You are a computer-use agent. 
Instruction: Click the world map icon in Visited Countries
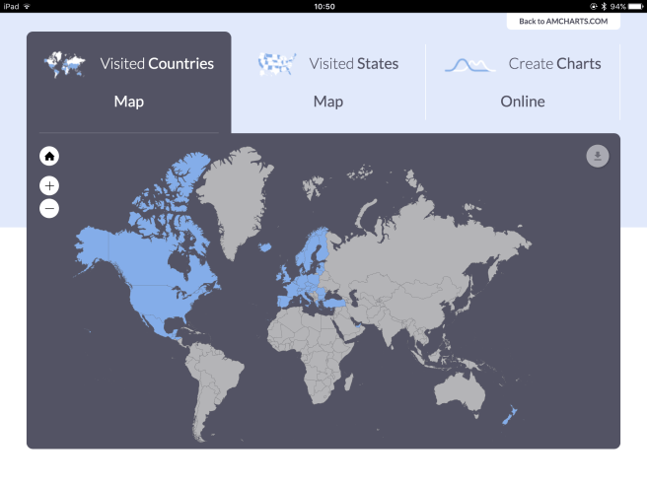(64, 64)
